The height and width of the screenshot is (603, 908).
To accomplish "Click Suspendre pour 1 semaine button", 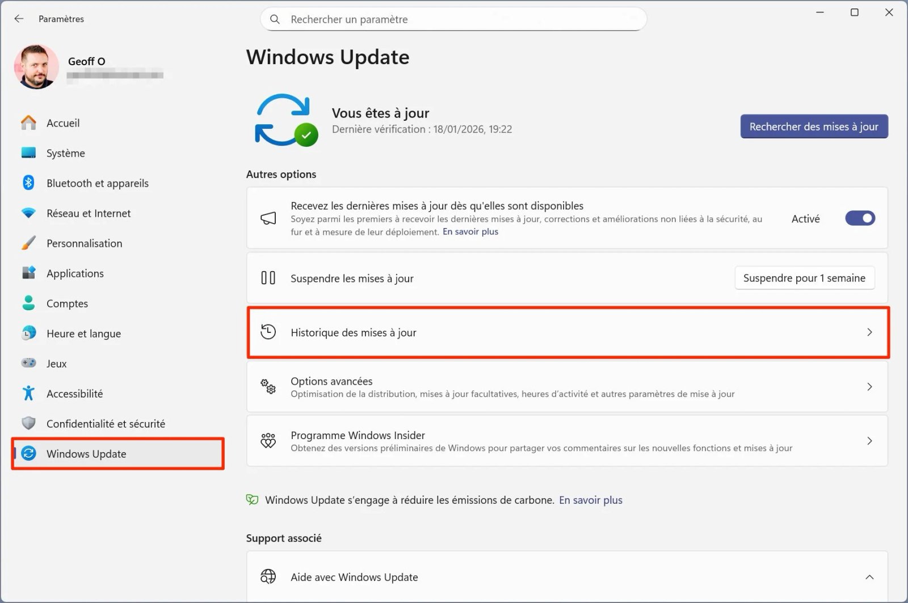I will tap(804, 278).
